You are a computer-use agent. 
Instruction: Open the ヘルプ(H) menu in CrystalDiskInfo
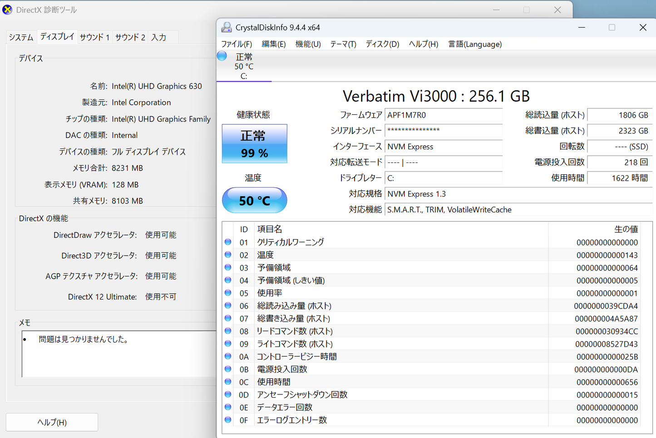[424, 44]
